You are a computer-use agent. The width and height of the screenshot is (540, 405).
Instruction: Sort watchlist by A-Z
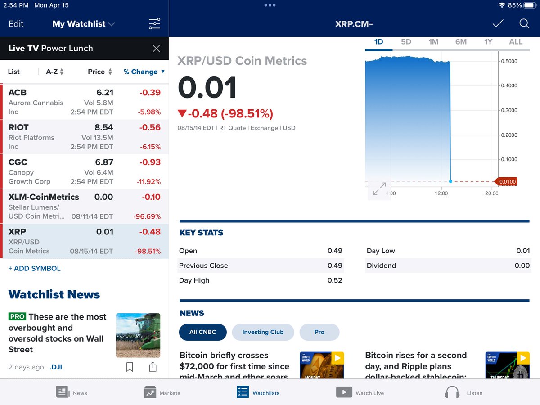(x=55, y=72)
